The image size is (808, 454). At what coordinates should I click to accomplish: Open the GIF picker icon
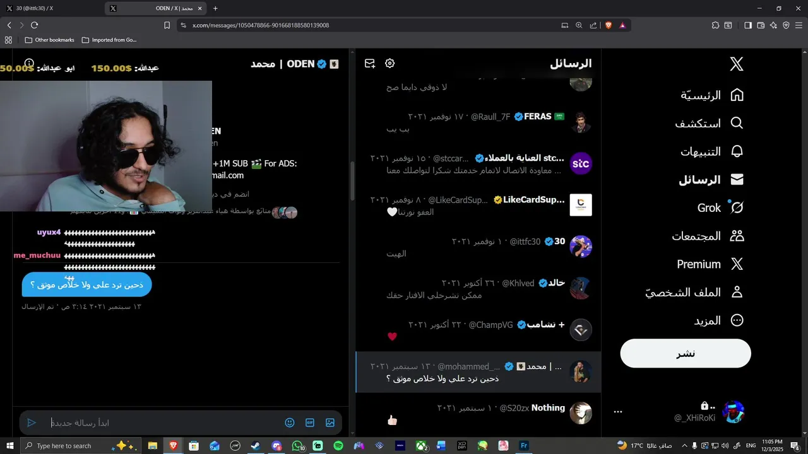pos(310,422)
